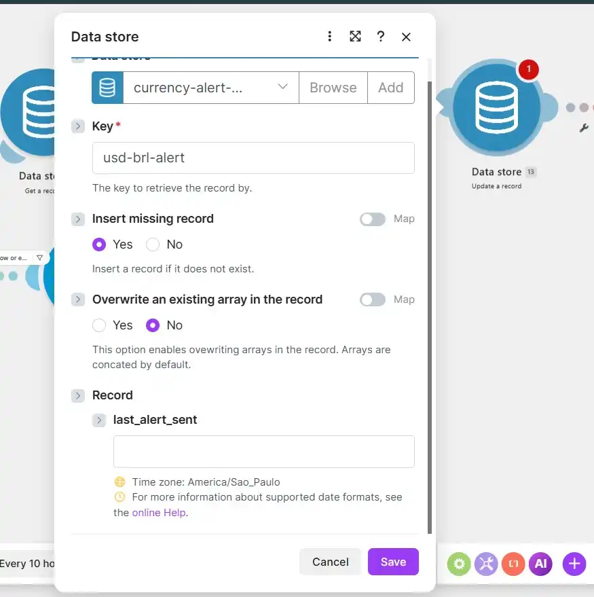Click the wrench icon beside the module
Screen dimensions: 594x597
pos(584,128)
